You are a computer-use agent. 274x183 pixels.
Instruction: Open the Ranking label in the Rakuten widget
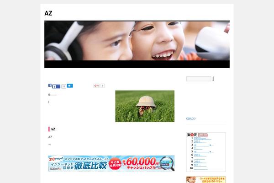pos(203,135)
